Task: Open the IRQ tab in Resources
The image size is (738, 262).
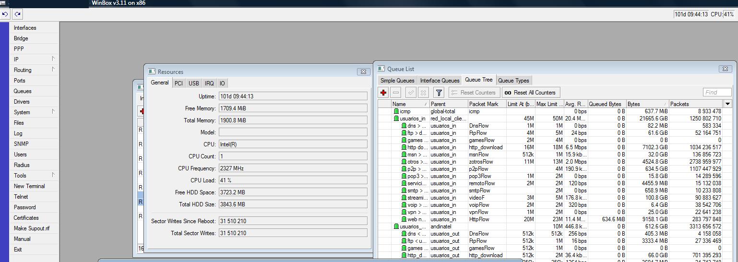Action: [209, 83]
